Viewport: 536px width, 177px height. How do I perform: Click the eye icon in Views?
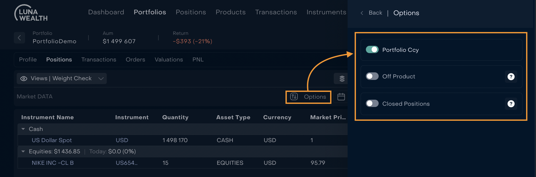(x=24, y=79)
